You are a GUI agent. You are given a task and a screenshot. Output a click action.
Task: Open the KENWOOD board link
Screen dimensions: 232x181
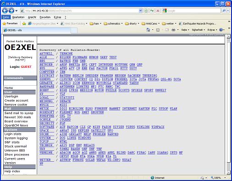click(88, 83)
